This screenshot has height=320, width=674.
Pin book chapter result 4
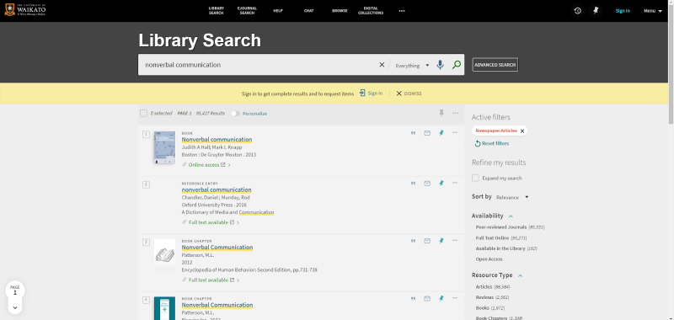click(441, 298)
